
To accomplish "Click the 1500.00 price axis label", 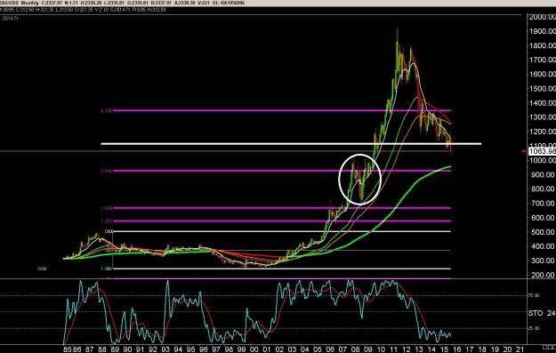I will tap(543, 89).
